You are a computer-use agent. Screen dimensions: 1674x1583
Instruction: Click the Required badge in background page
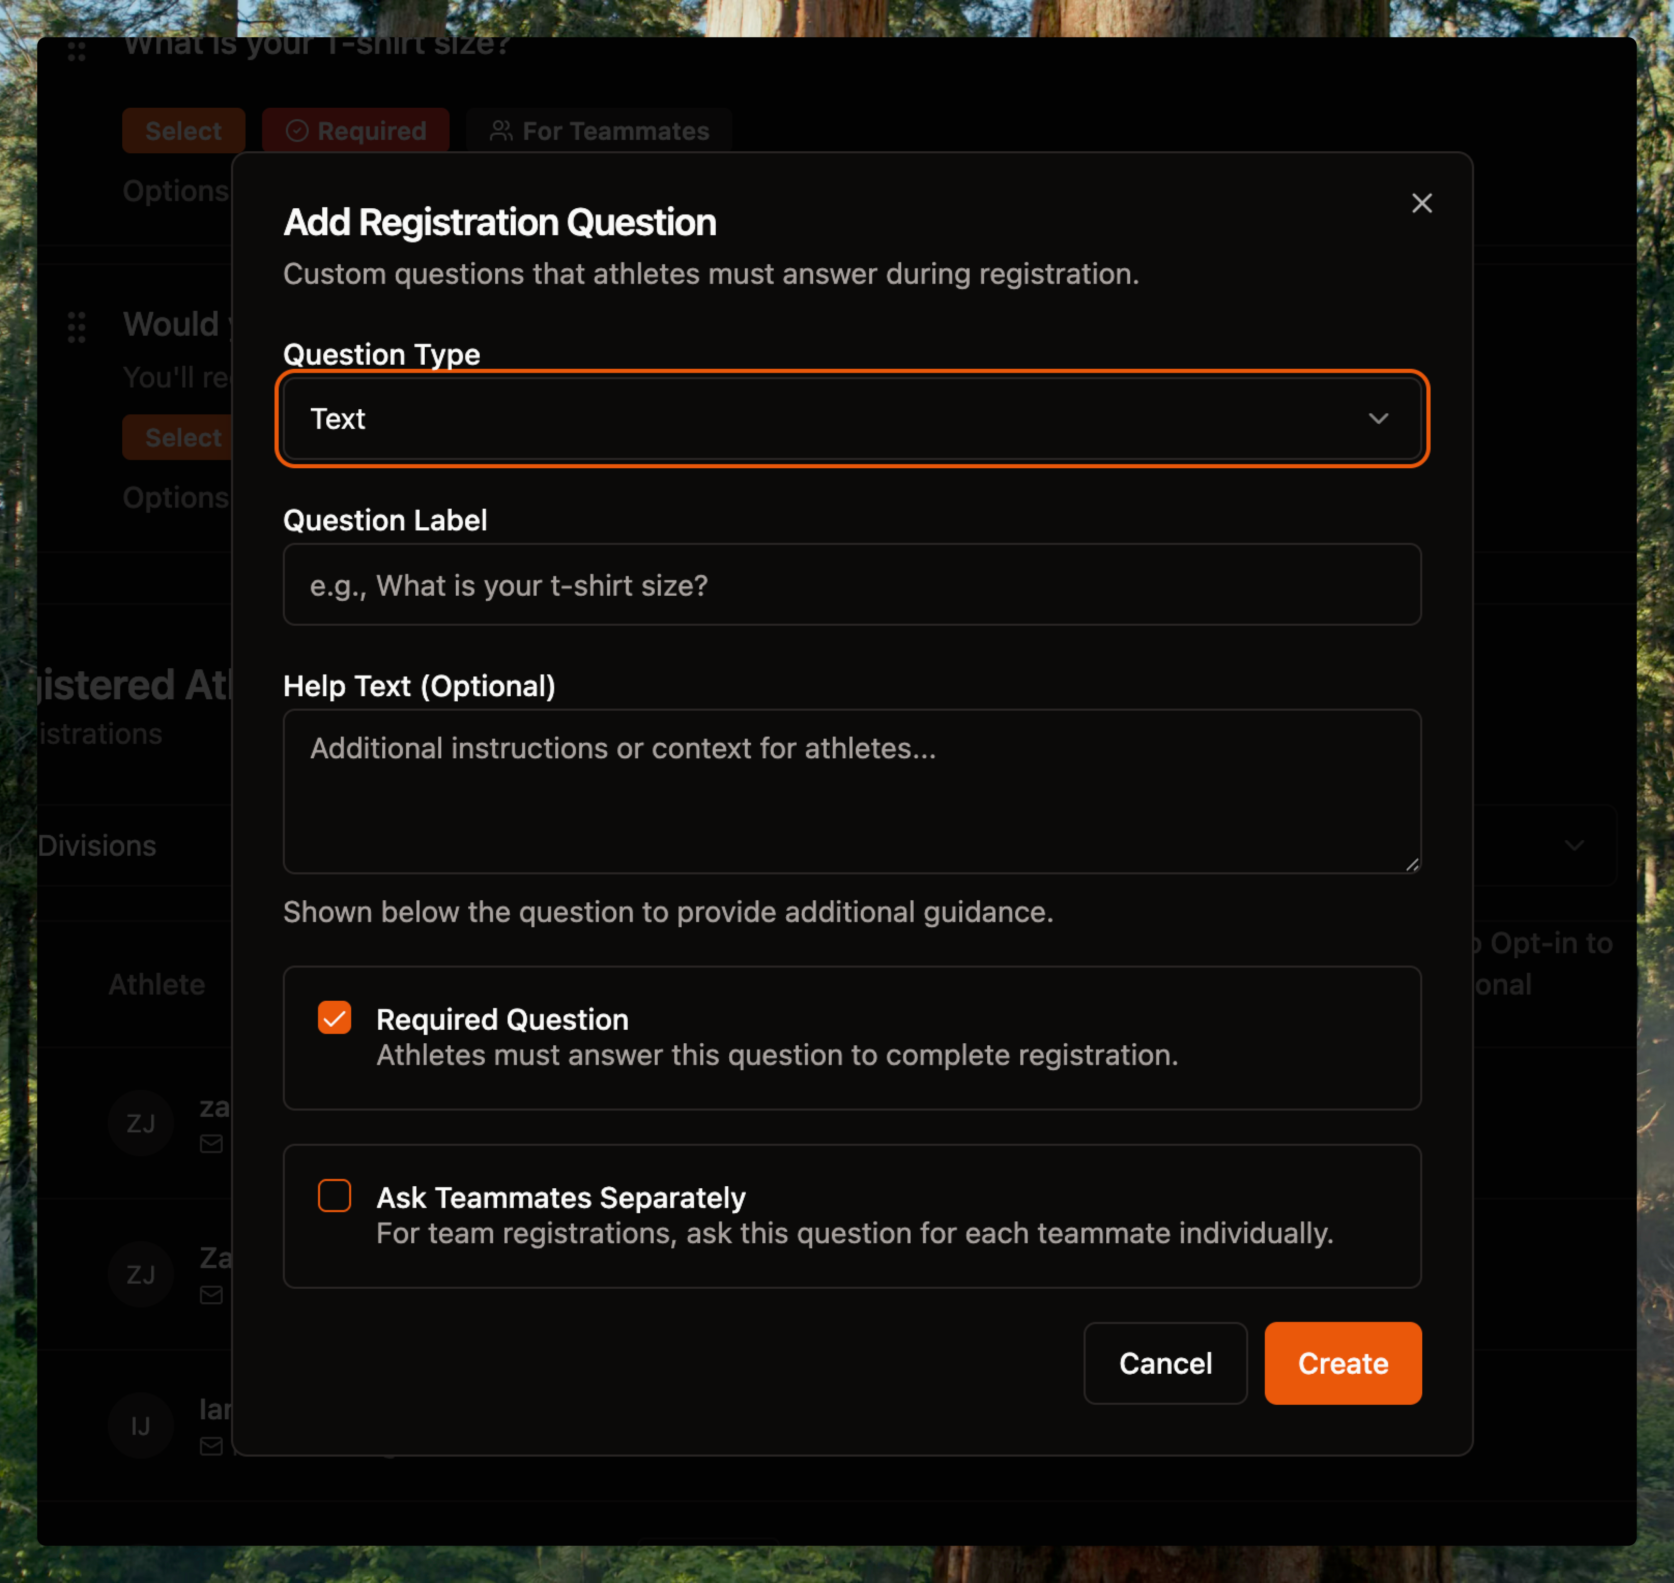click(355, 132)
